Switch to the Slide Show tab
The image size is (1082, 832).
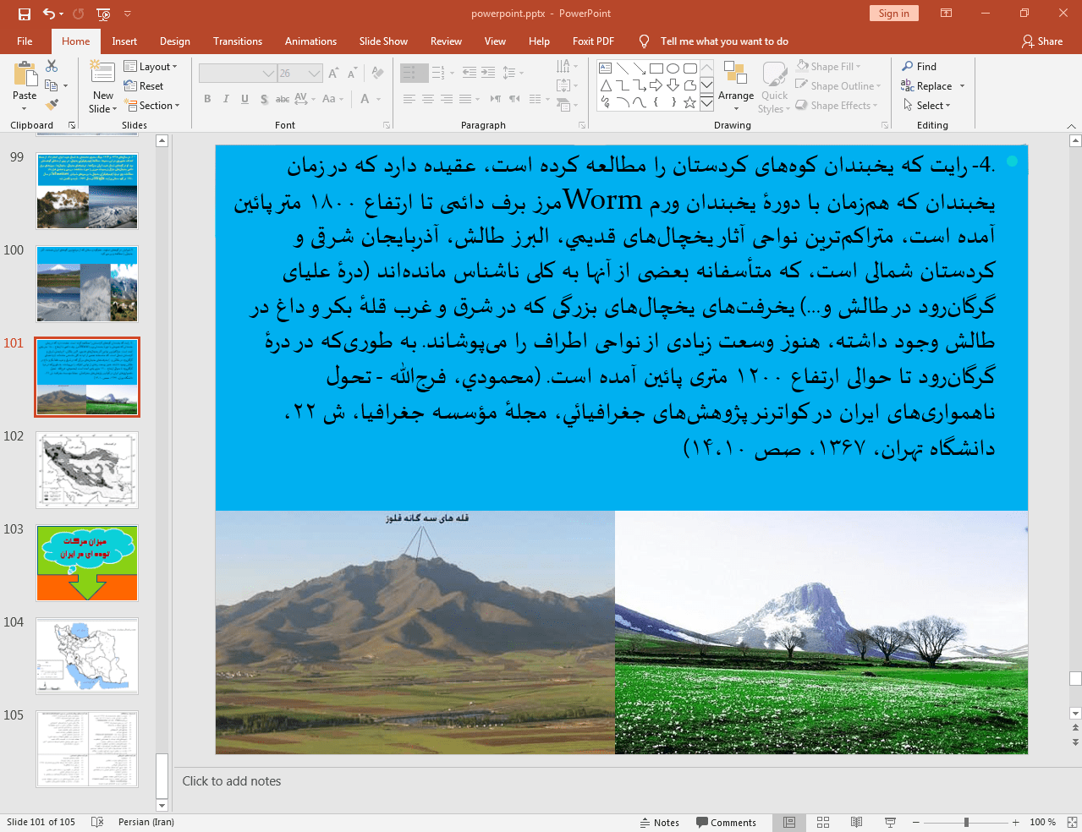click(383, 41)
